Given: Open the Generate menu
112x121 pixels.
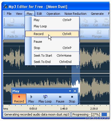Looking at the screenshot, I should tap(97, 14).
